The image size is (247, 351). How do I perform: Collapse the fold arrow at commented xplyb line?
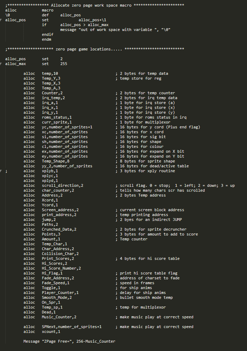point(1,171)
